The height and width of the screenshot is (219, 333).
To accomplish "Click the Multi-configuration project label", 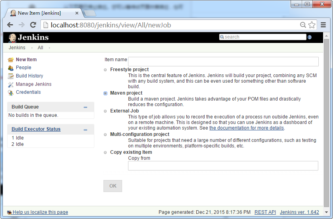I will point(140,134).
